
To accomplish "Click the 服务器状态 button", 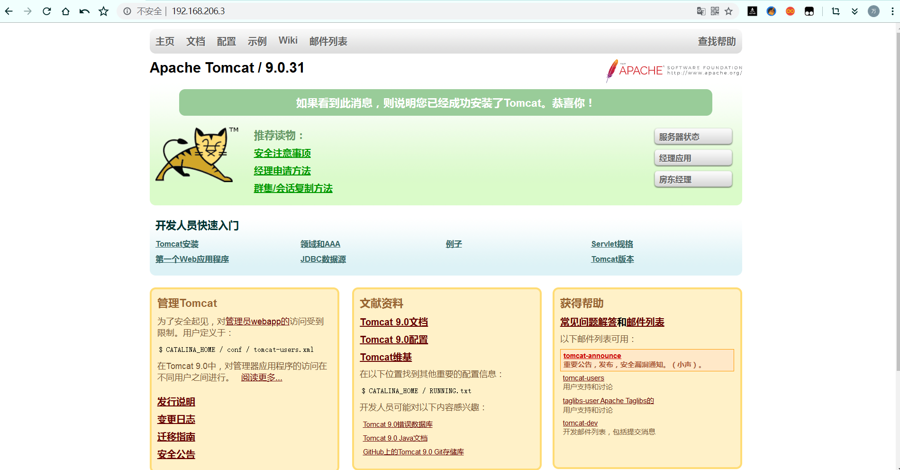I will [x=693, y=137].
